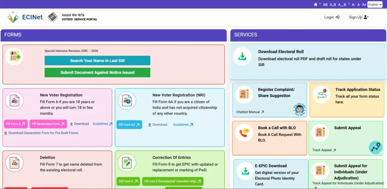Click the Fill Form 6 button

pyautogui.click(x=16, y=124)
